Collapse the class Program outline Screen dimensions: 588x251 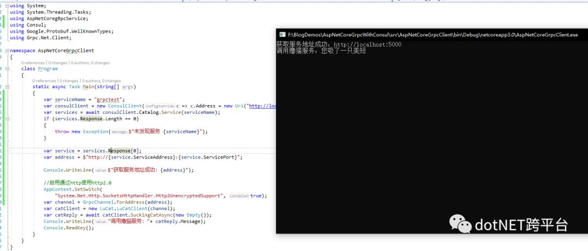pyautogui.click(x=7, y=69)
